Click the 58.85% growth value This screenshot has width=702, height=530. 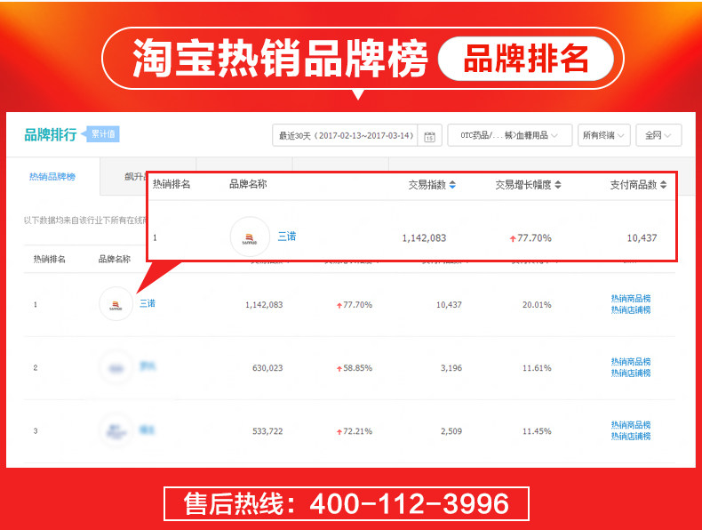coord(355,368)
